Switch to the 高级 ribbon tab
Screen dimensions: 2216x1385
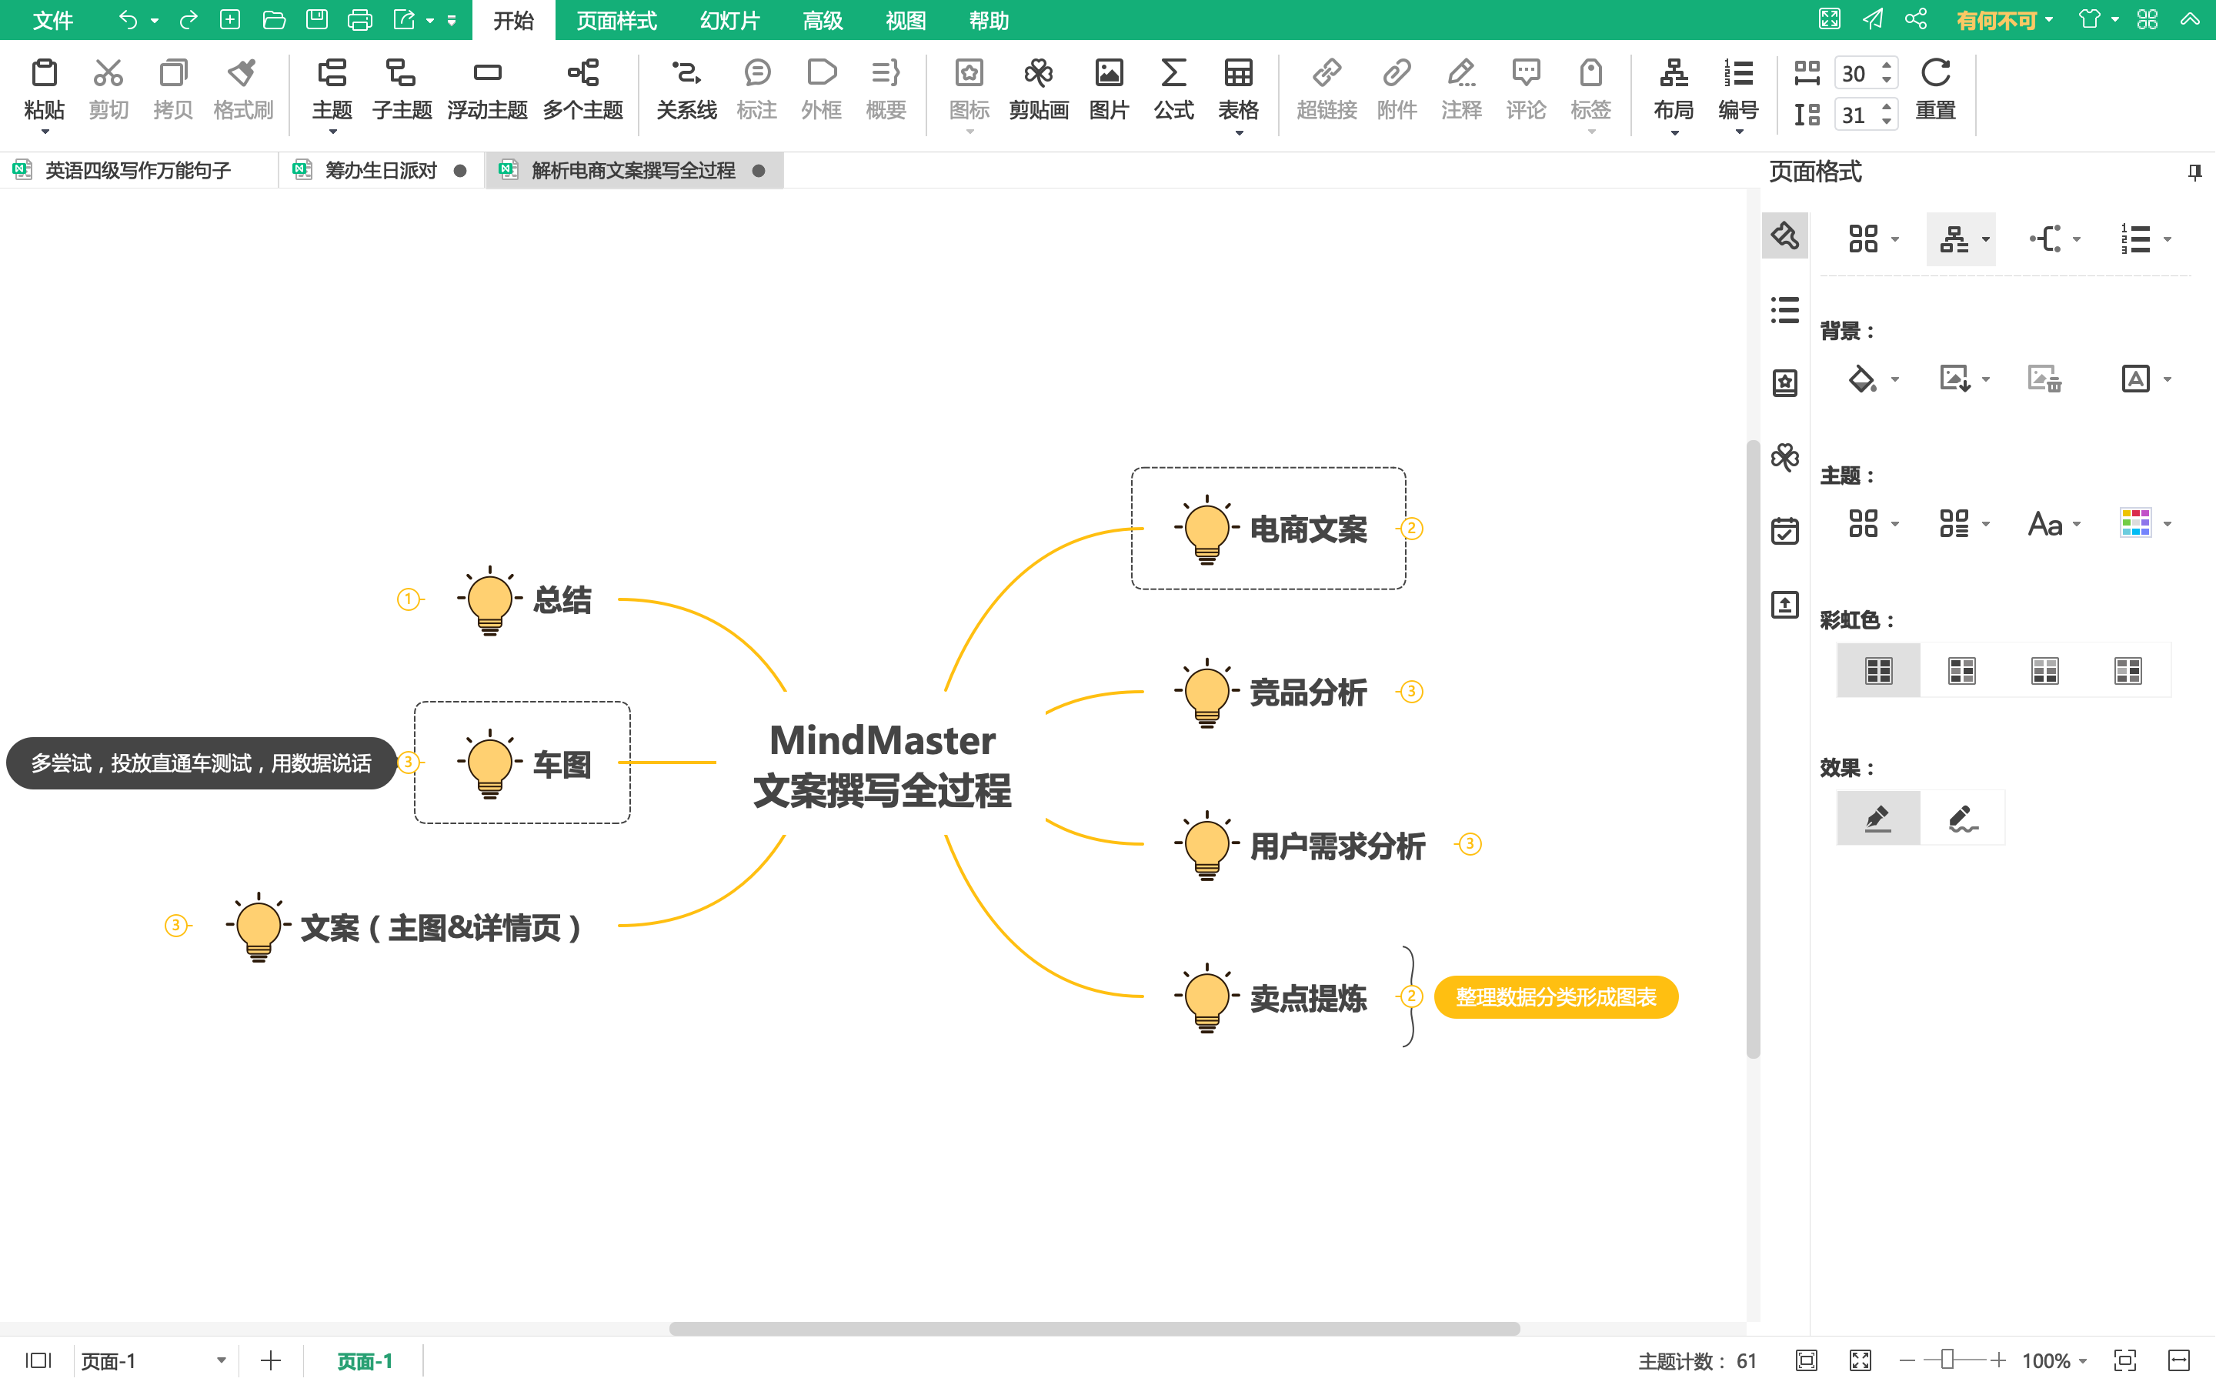(823, 20)
